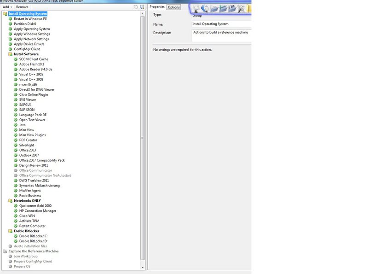Screen dimensions: 368x274
Task: Select the Adobe Reader 9.4.0 de step
Action: 36,70
